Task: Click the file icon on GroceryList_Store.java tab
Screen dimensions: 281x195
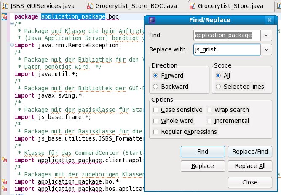Action: click(x=192, y=6)
